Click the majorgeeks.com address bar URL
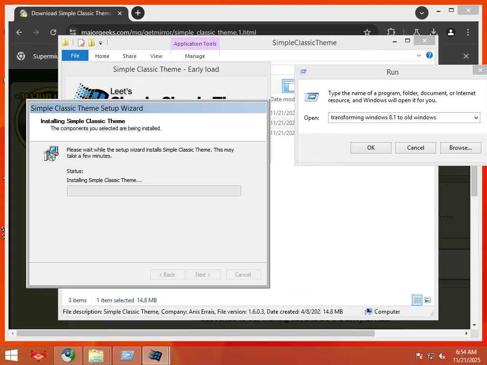The width and height of the screenshot is (487, 365). 169,32
